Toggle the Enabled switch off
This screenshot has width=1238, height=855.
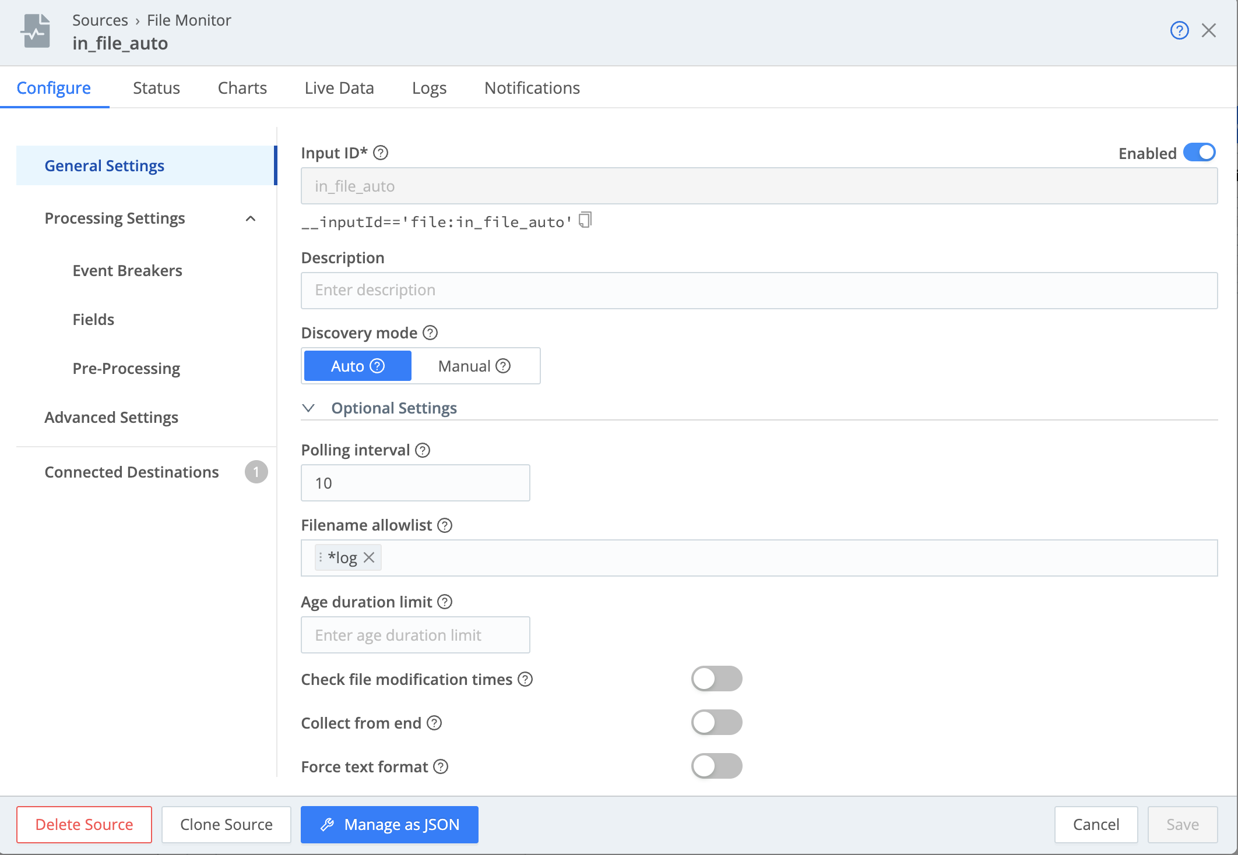pyautogui.click(x=1199, y=153)
